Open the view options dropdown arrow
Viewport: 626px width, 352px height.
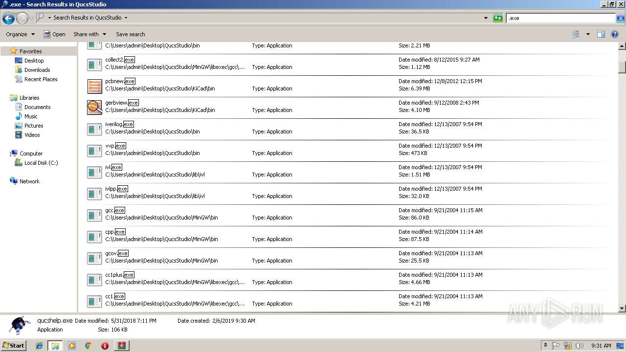588,34
